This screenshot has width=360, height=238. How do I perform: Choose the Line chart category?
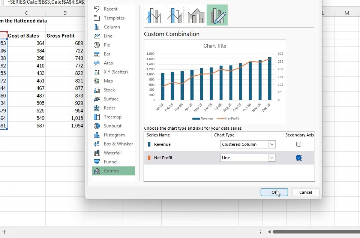coord(113,36)
